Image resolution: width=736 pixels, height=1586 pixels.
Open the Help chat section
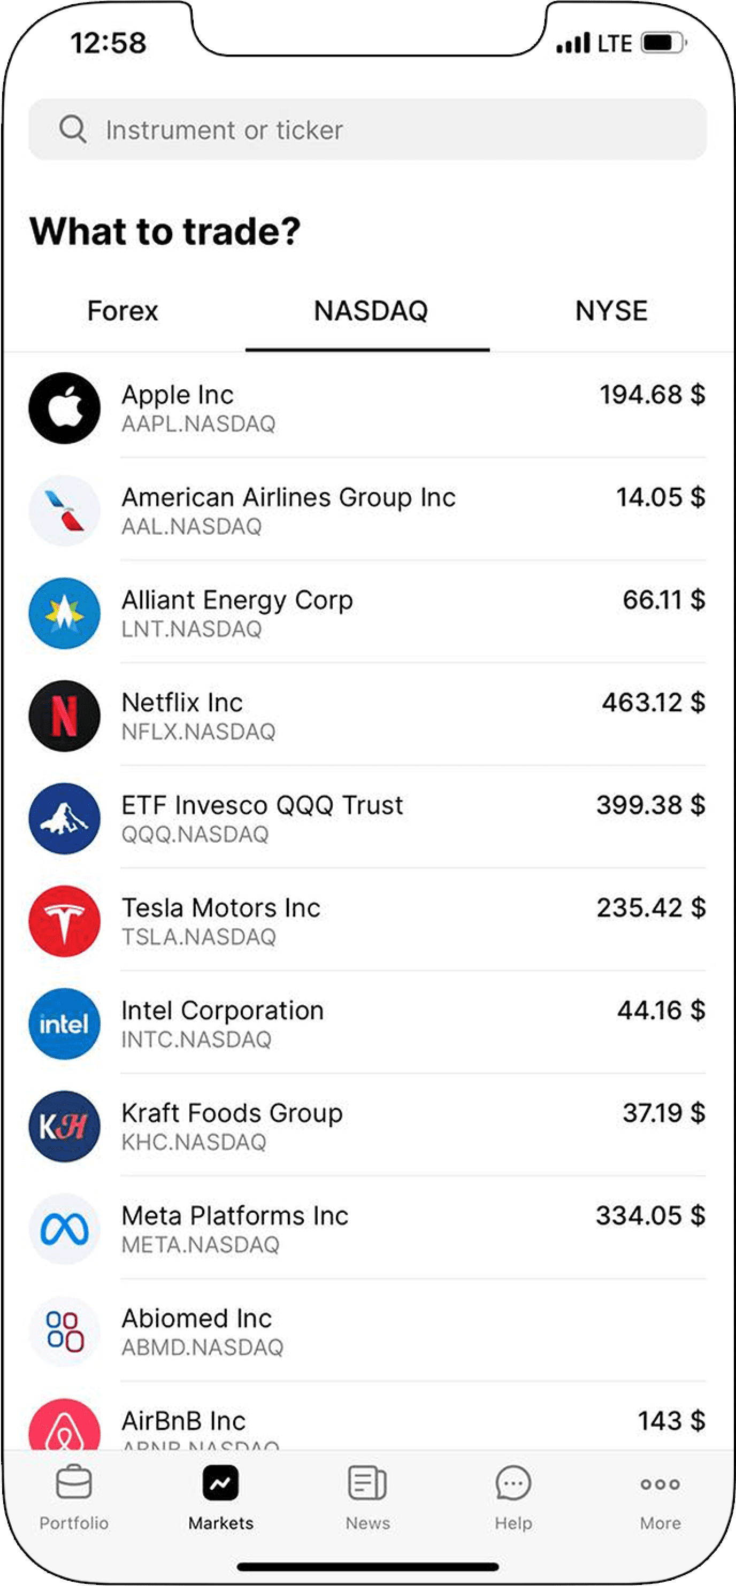513,1498
